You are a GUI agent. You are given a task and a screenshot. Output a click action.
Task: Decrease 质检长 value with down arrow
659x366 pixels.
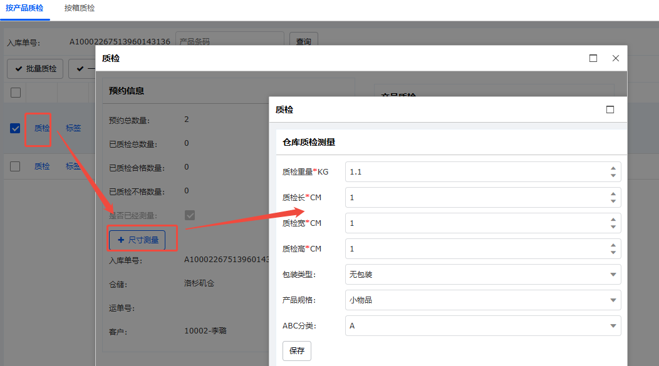613,201
